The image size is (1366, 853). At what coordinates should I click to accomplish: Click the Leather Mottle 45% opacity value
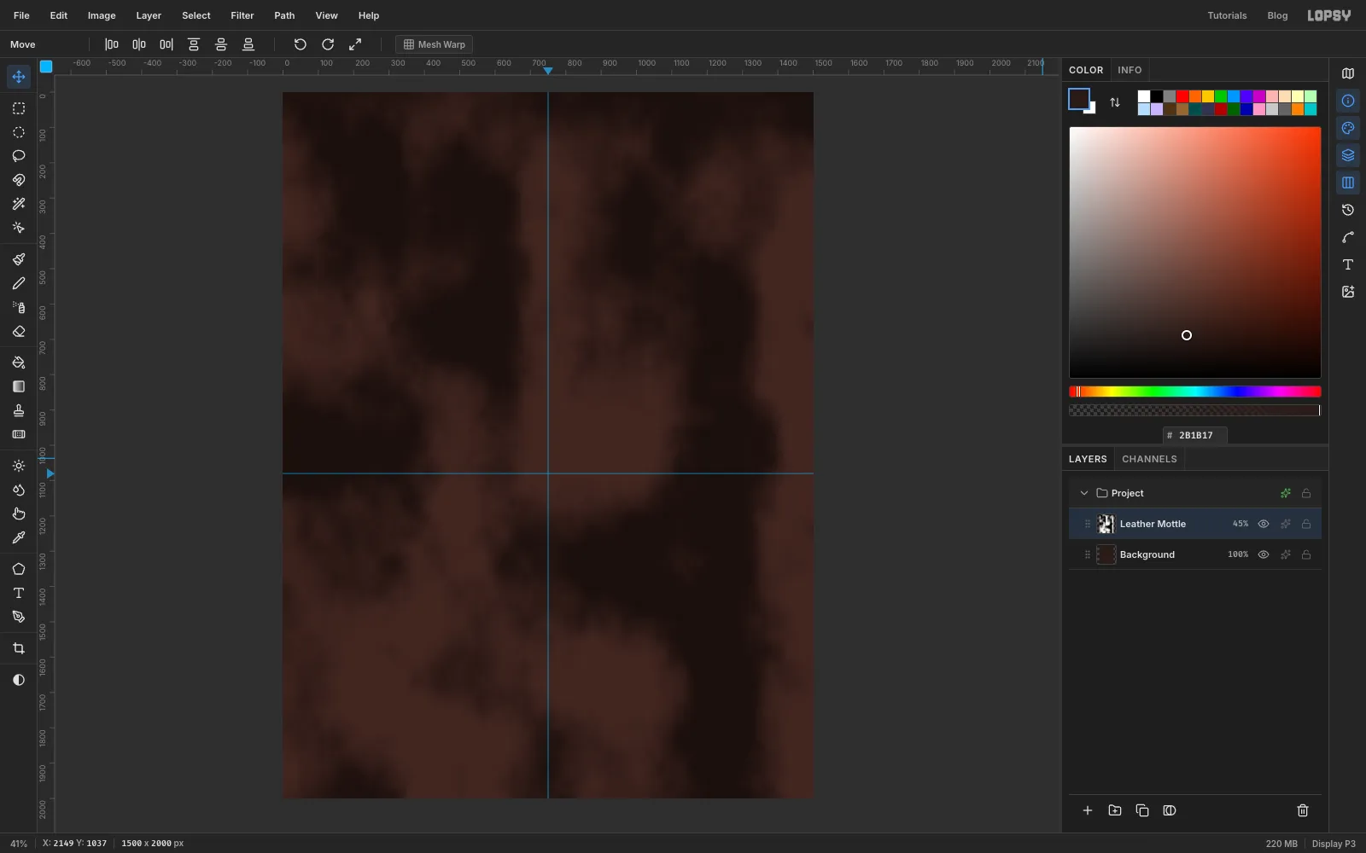[x=1240, y=524]
